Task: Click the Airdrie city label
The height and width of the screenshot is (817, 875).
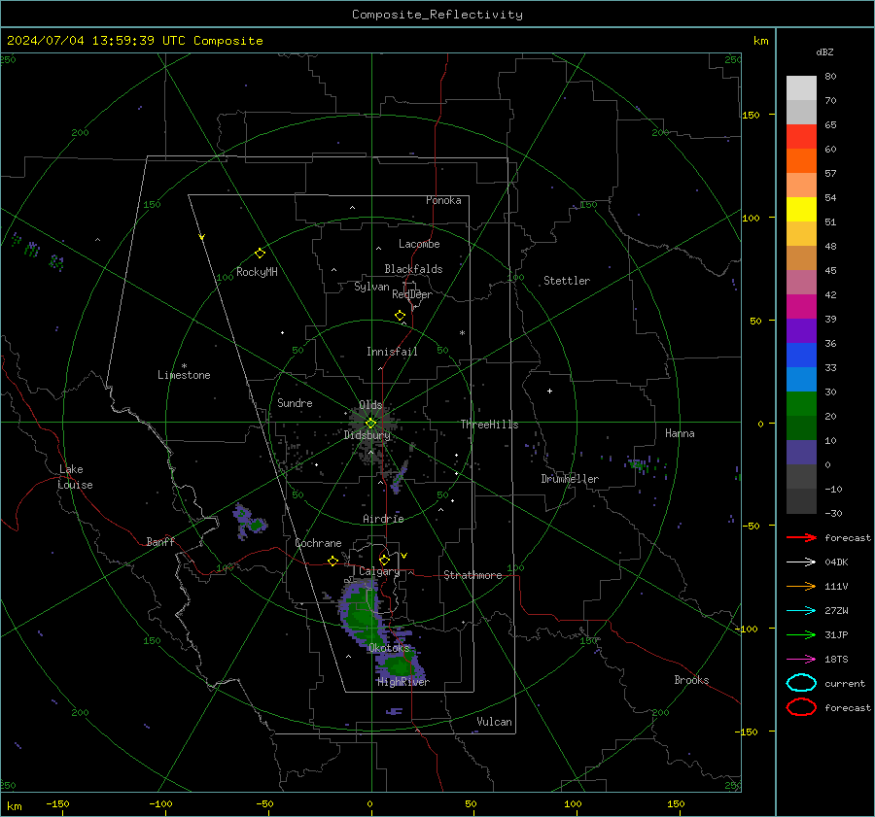Action: pos(383,519)
